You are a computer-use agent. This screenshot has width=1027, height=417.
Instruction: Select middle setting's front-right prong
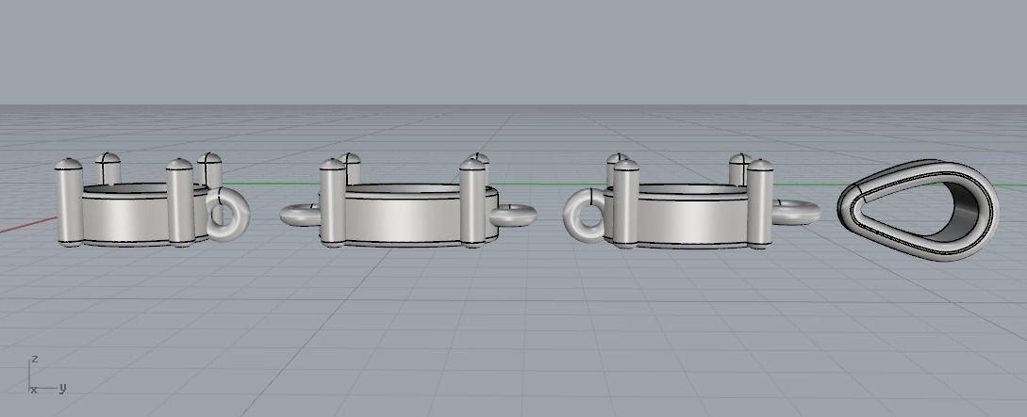[x=472, y=203]
